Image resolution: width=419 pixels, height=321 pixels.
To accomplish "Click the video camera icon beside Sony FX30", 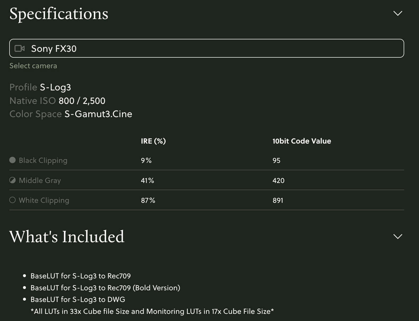I will point(20,48).
